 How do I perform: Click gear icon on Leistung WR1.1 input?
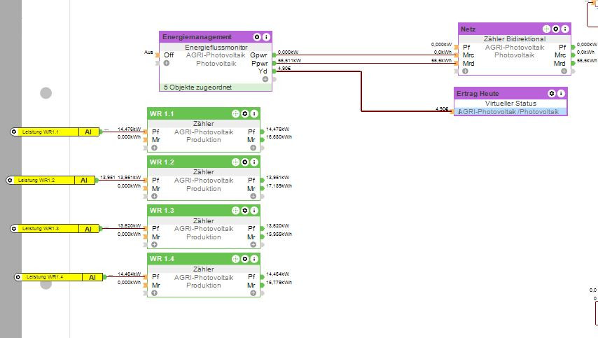point(14,132)
